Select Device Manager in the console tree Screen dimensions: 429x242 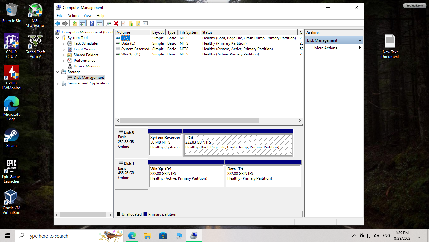click(87, 66)
